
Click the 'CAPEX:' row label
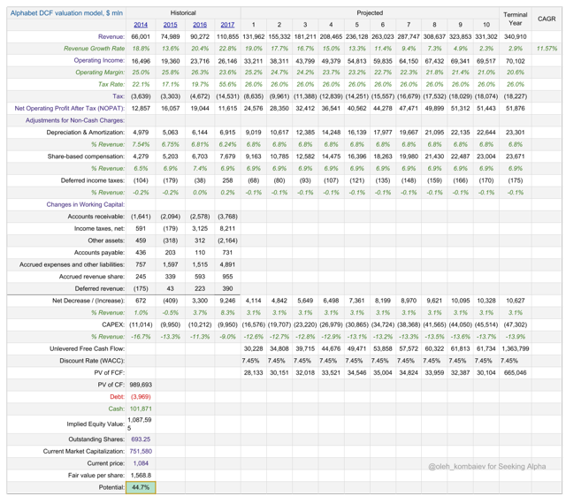pyautogui.click(x=113, y=325)
